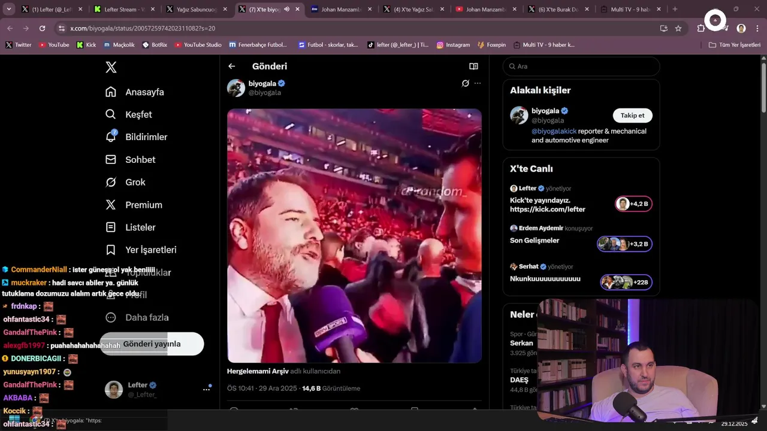
Task: Play the video in the post
Action: pos(354,236)
